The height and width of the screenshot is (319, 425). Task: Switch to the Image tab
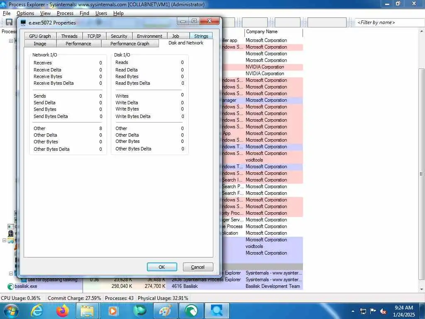pyautogui.click(x=40, y=44)
